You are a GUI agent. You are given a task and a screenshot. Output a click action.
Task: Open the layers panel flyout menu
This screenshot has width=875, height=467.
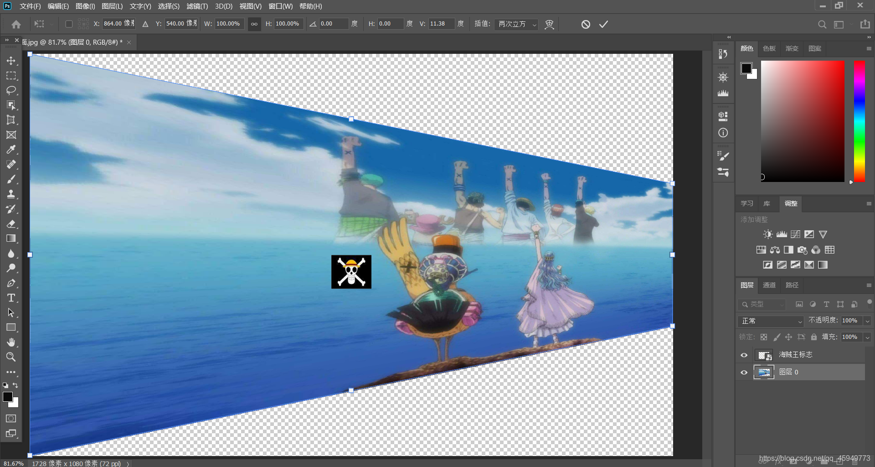coord(869,285)
